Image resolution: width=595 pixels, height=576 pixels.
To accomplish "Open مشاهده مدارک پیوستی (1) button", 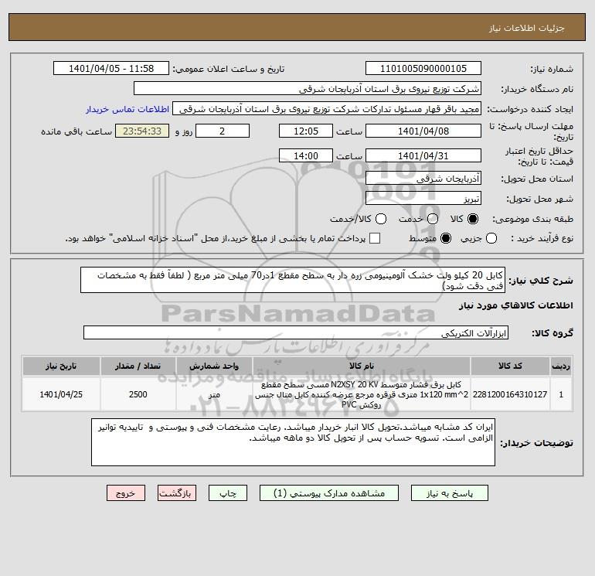I will pyautogui.click(x=329, y=492).
